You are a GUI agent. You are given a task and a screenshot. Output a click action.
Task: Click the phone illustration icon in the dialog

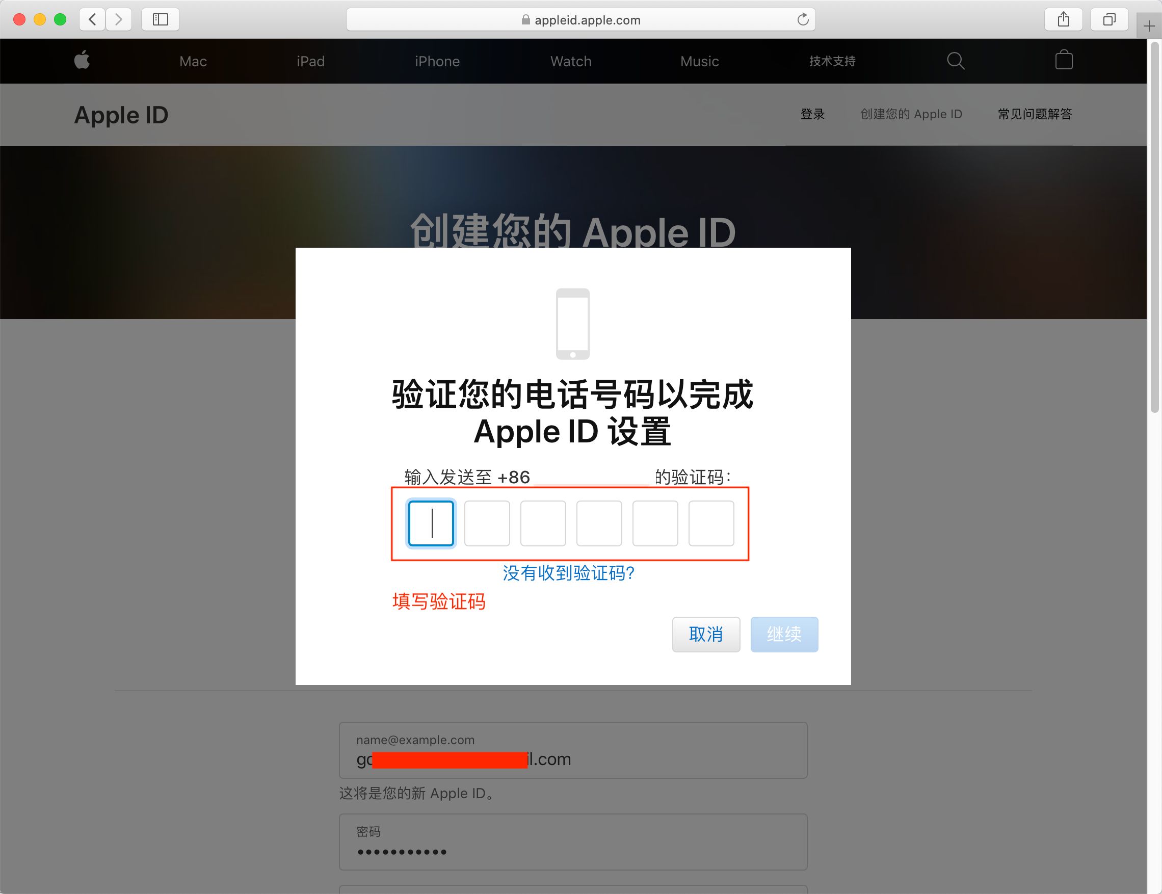tap(572, 324)
